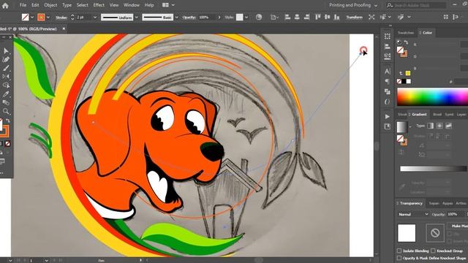The height and width of the screenshot is (263, 468).
Task: Click the Transform button in control bar
Action: pyautogui.click(x=354, y=18)
